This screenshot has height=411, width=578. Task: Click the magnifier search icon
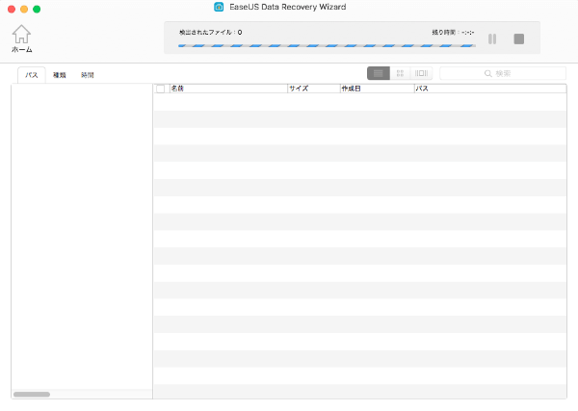pyautogui.click(x=488, y=74)
